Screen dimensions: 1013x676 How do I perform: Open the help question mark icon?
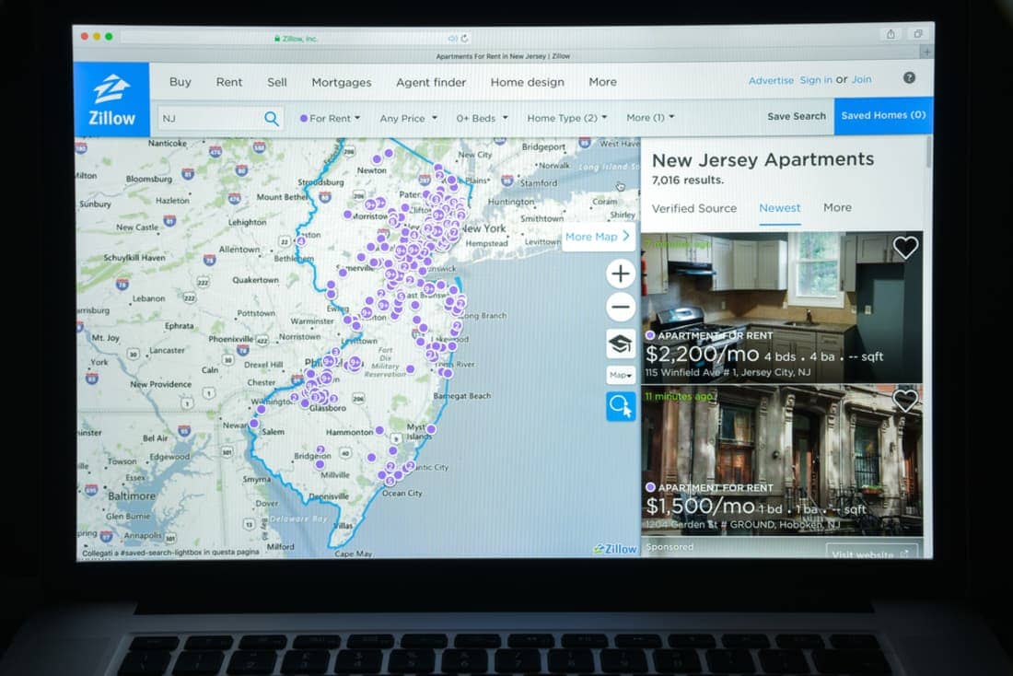tap(909, 78)
